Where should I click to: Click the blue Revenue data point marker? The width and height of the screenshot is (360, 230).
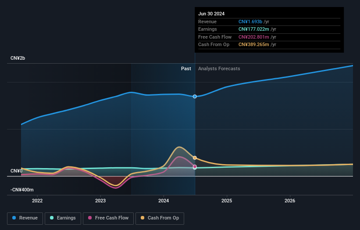[x=195, y=97]
